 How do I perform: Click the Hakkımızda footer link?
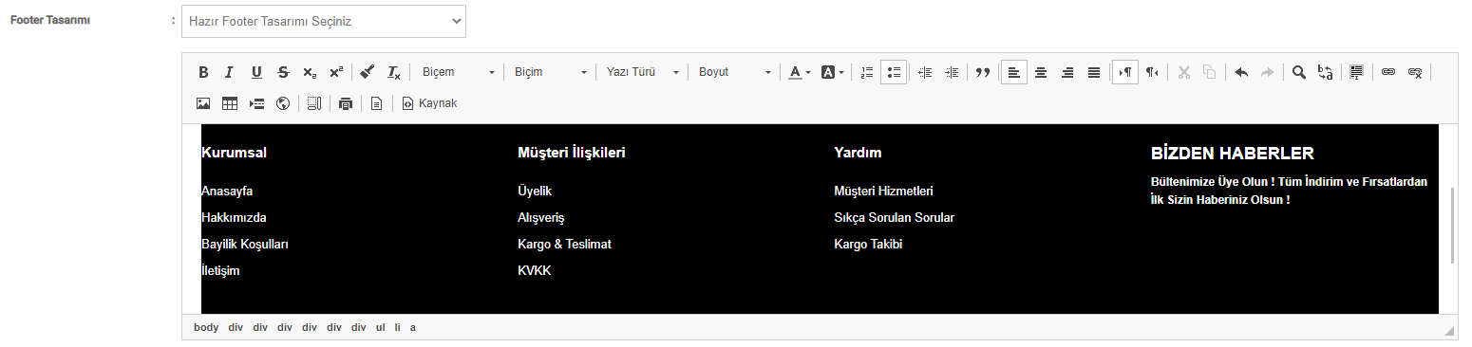[x=234, y=217]
